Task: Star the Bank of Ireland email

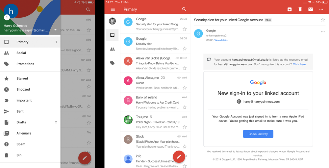Action: 185,107
